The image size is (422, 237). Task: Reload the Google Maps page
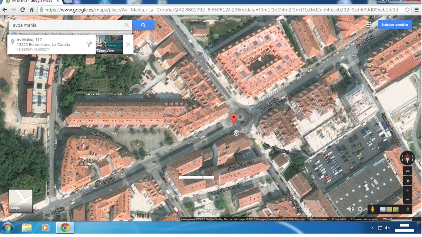(x=23, y=10)
